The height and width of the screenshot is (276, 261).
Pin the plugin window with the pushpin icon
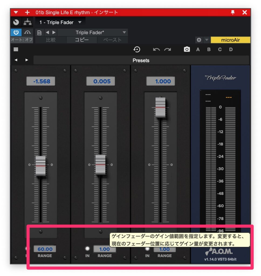[x=233, y=12]
